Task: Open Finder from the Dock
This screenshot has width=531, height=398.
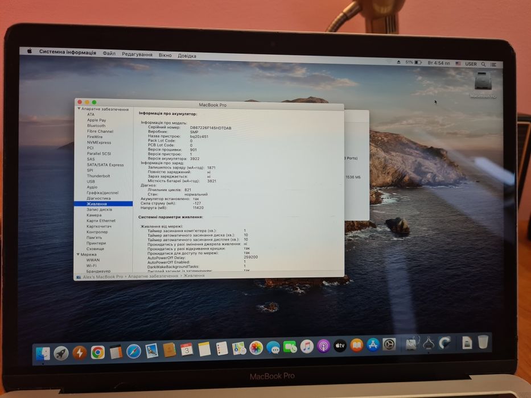Action: (43, 354)
